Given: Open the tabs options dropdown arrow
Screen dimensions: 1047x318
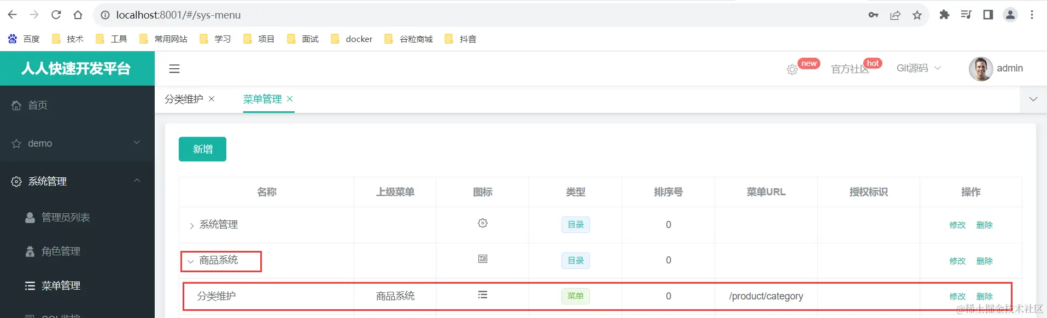Looking at the screenshot, I should coord(1033,99).
